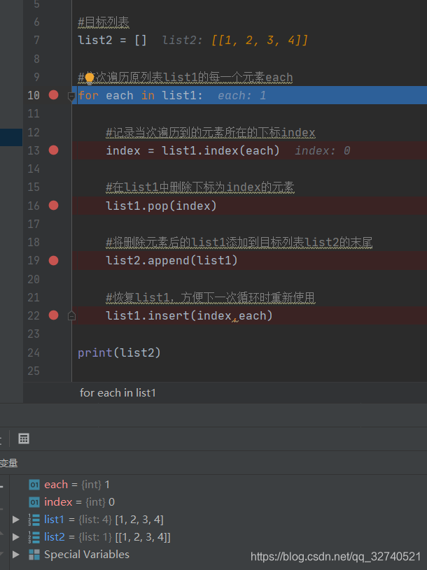Toggle the breakpoint on line 16
Viewport: 427px width, 570px height.
[x=53, y=206]
